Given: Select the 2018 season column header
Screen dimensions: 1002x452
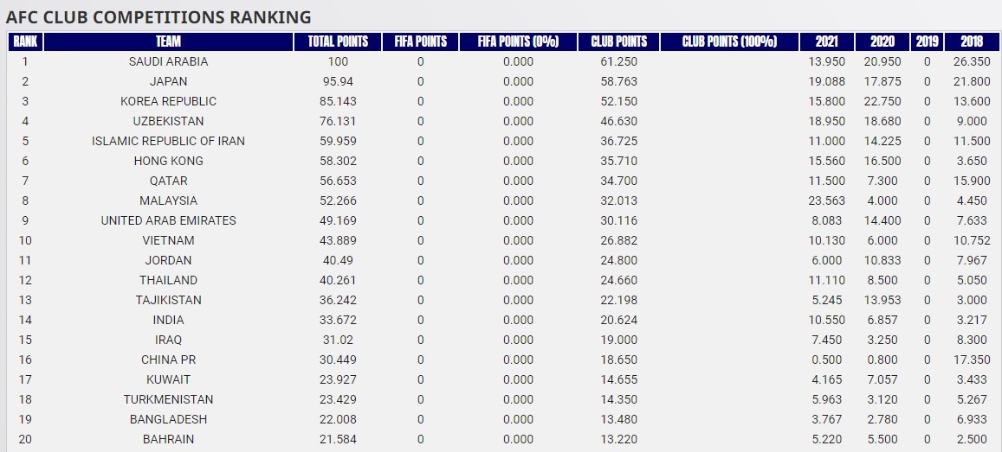Looking at the screenshot, I should coord(971,41).
